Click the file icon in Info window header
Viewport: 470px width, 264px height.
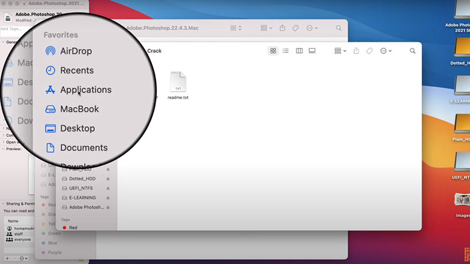tap(8, 18)
